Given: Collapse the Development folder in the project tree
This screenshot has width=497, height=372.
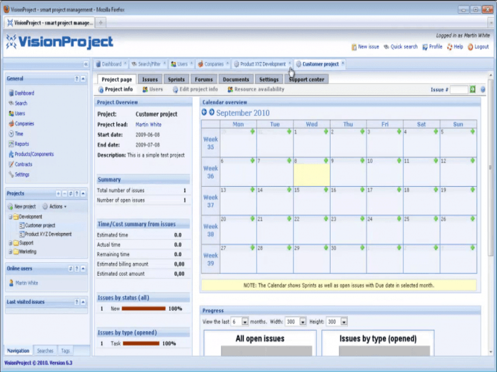Looking at the screenshot, I should (x=10, y=217).
